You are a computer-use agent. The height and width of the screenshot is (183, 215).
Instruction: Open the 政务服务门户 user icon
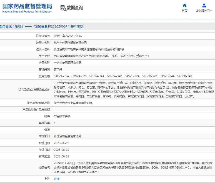(204, 6)
